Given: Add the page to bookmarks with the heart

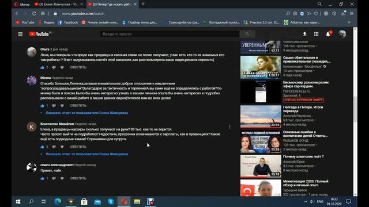Looking at the screenshot, I should [x=316, y=14].
